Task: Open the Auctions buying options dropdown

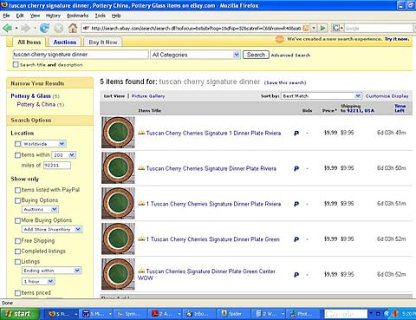Action: [40, 209]
